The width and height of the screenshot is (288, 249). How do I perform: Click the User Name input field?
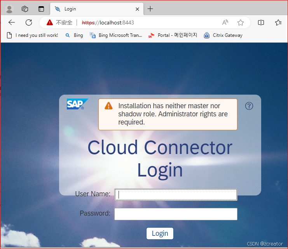pos(176,195)
